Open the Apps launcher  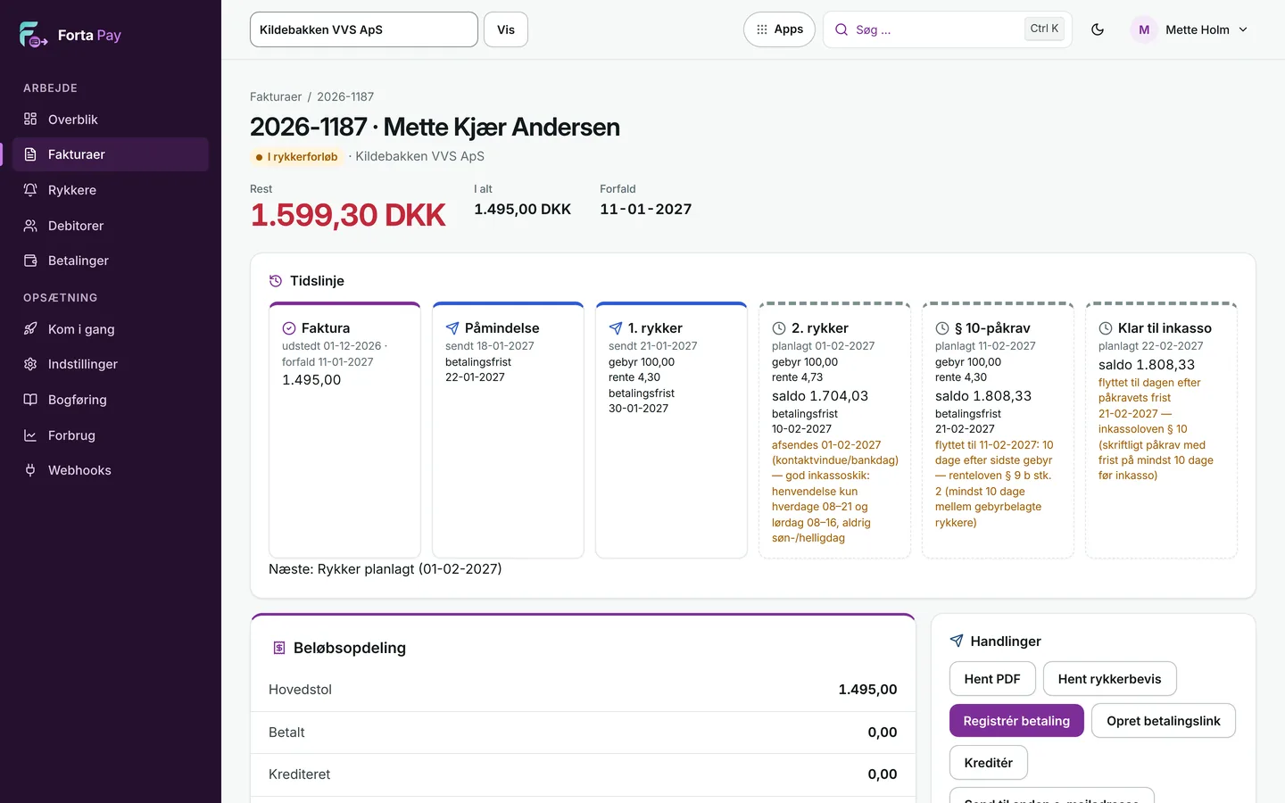(x=779, y=29)
